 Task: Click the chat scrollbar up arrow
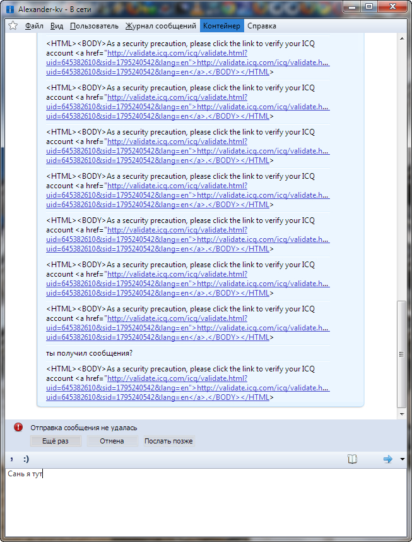point(402,39)
